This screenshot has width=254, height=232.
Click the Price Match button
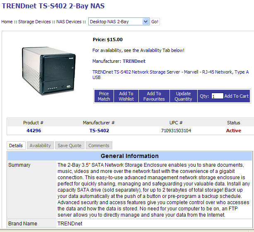pos(104,96)
